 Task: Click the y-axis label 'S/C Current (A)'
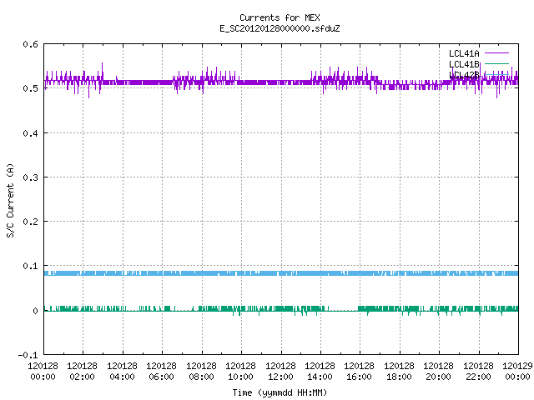[10, 200]
